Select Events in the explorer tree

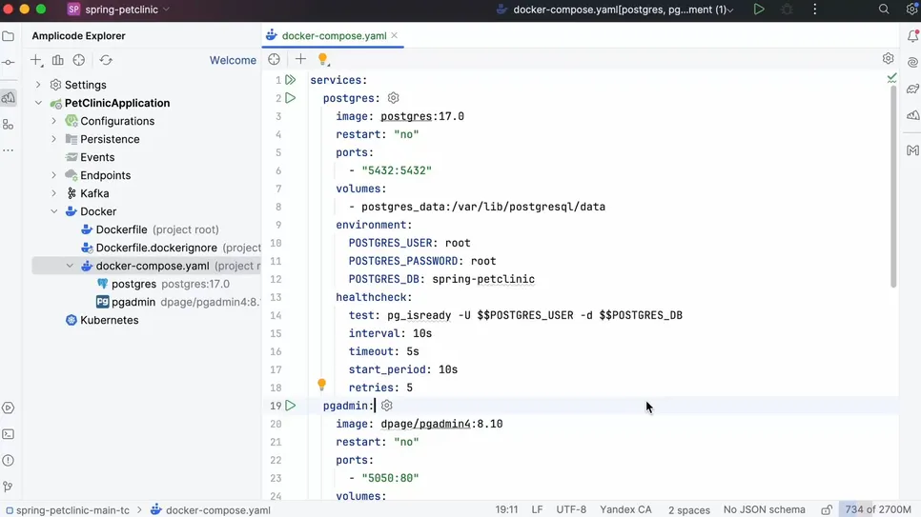click(97, 157)
